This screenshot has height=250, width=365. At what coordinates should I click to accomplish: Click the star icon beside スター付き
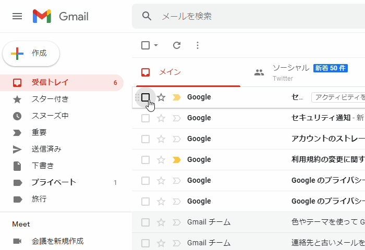[x=17, y=99]
